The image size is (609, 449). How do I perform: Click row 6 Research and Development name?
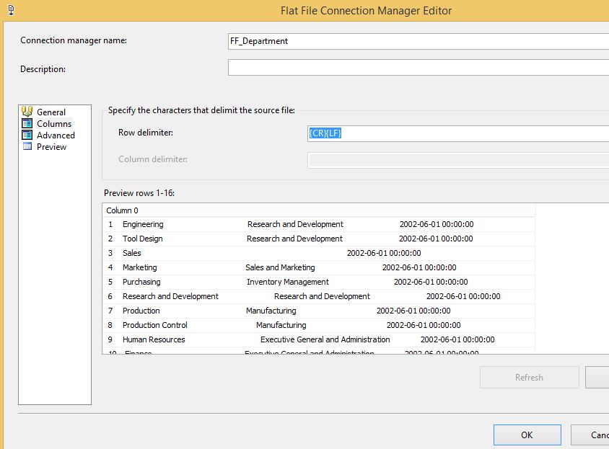click(170, 296)
